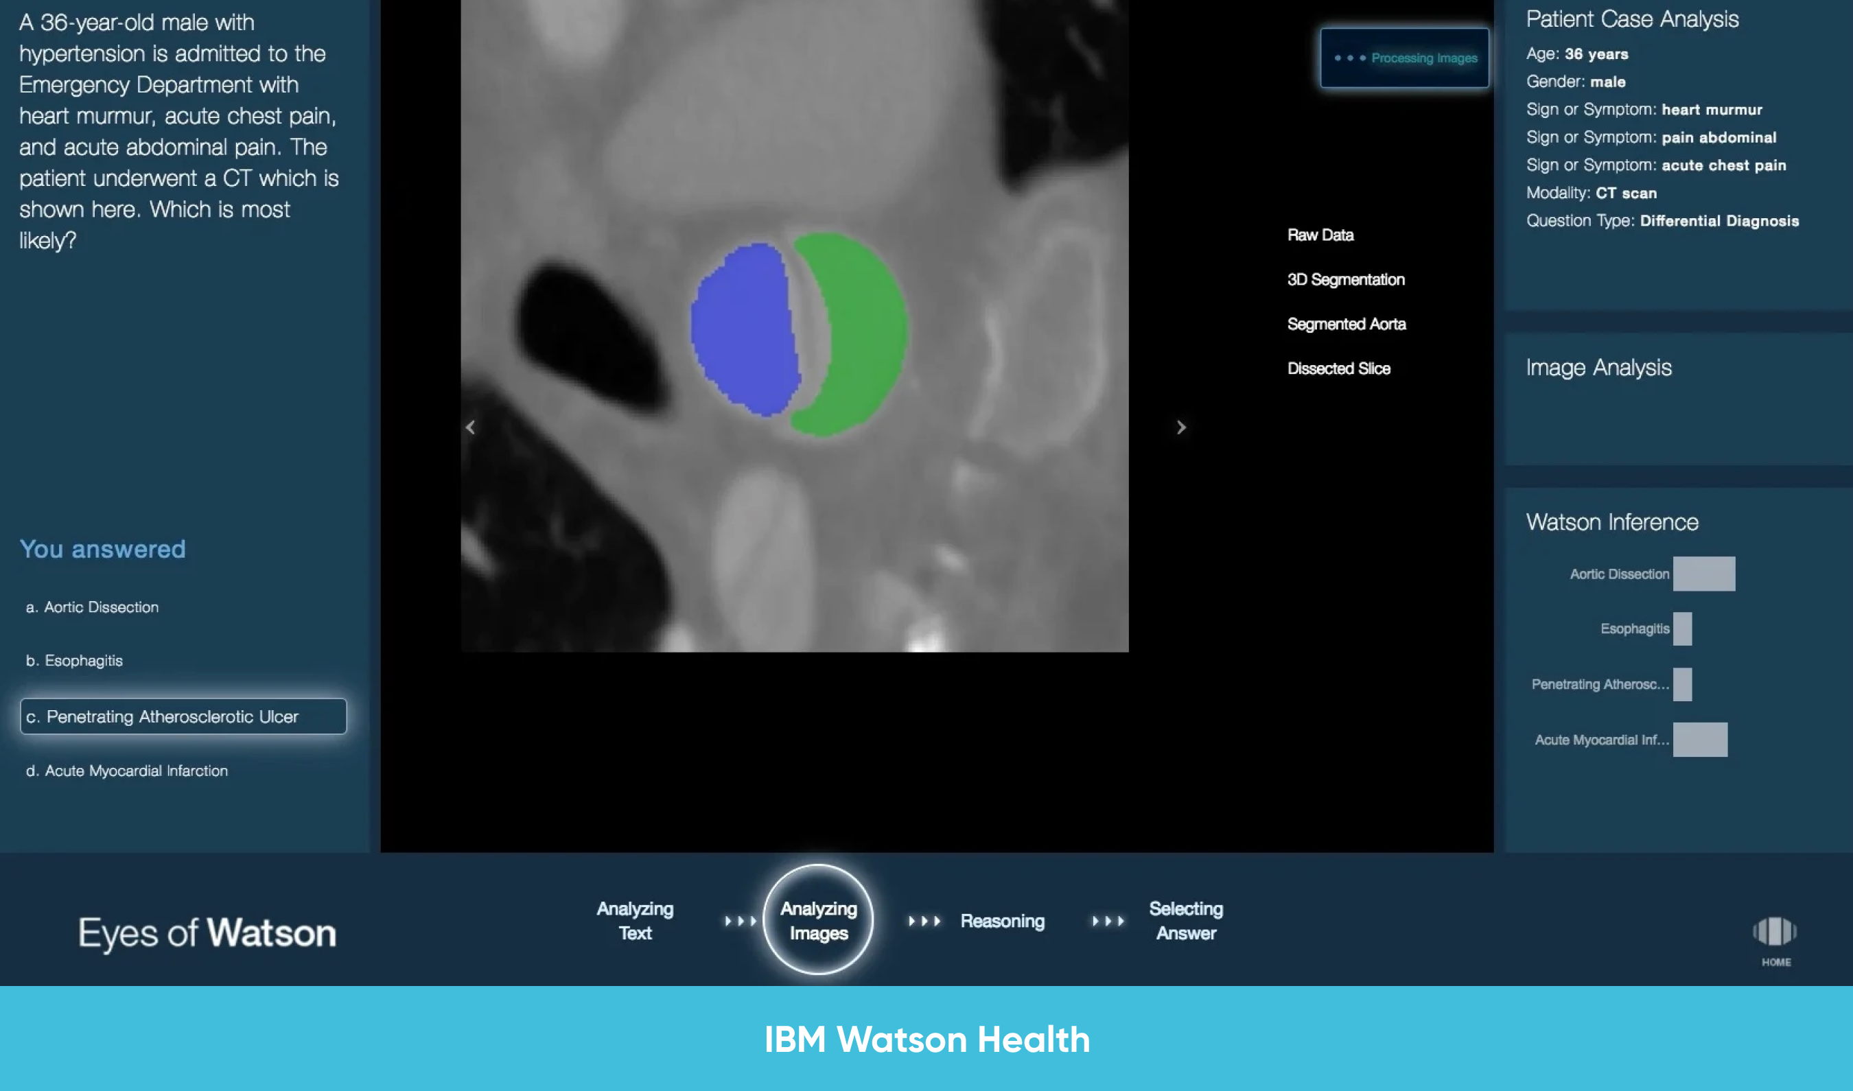Click the 'You answered' label

tap(102, 549)
